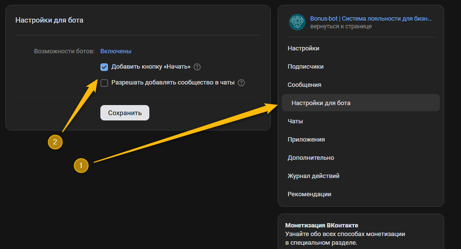The image size is (461, 249).
Task: Click «вернуться к странице» link
Action: point(340,26)
